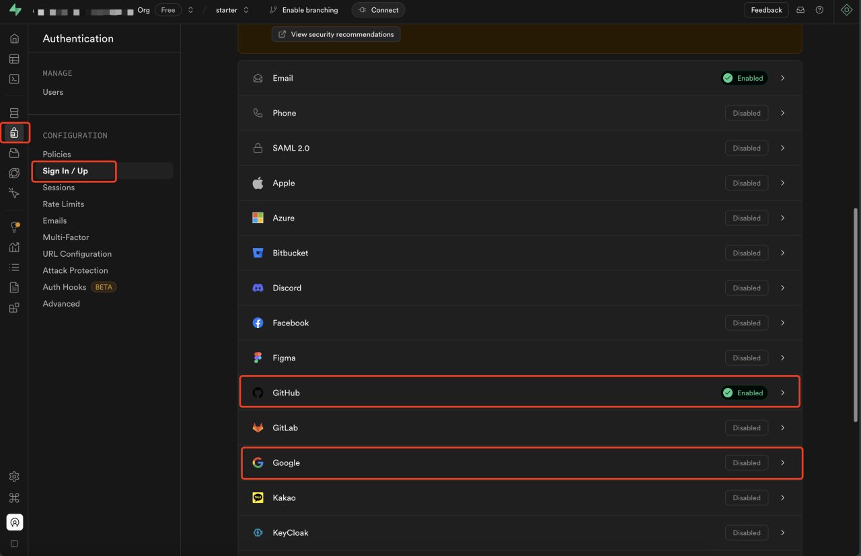Open the starter project switcher dropdown

pos(246,10)
